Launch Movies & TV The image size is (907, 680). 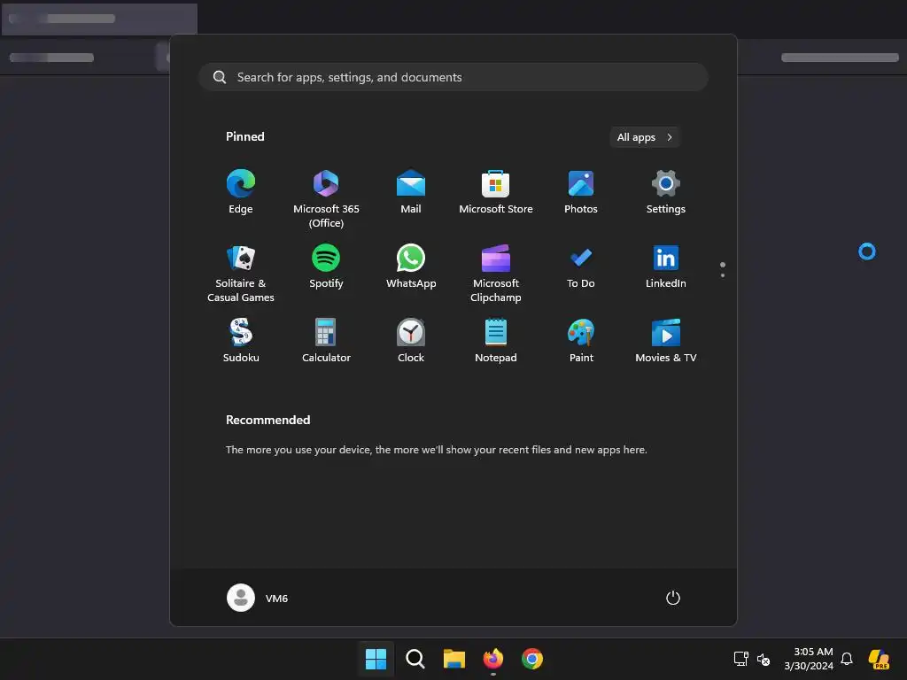[666, 343]
